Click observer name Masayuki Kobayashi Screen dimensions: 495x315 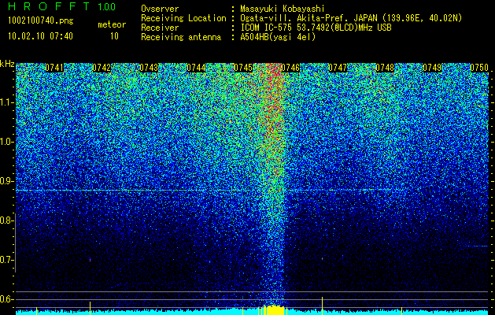tap(283, 9)
